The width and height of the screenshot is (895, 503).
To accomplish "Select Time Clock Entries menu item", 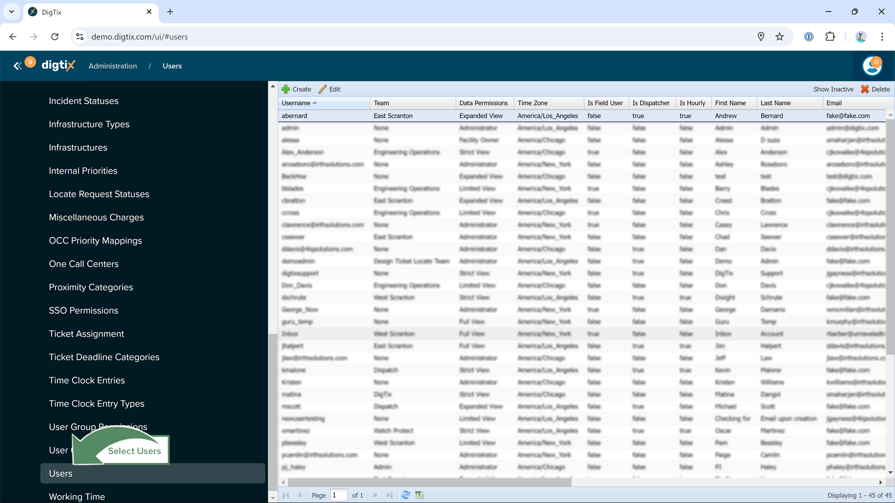I will 87,380.
